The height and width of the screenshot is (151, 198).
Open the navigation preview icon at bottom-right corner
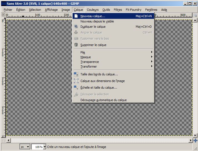(195, 140)
